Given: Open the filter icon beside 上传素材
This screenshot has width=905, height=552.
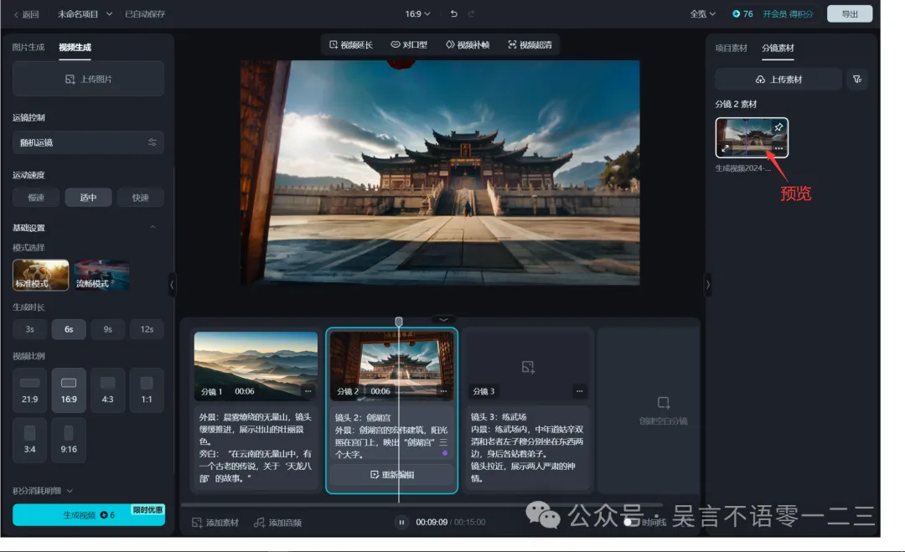Looking at the screenshot, I should [x=856, y=80].
